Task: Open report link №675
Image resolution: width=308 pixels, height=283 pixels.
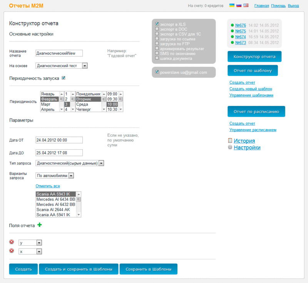Action: [x=241, y=31]
